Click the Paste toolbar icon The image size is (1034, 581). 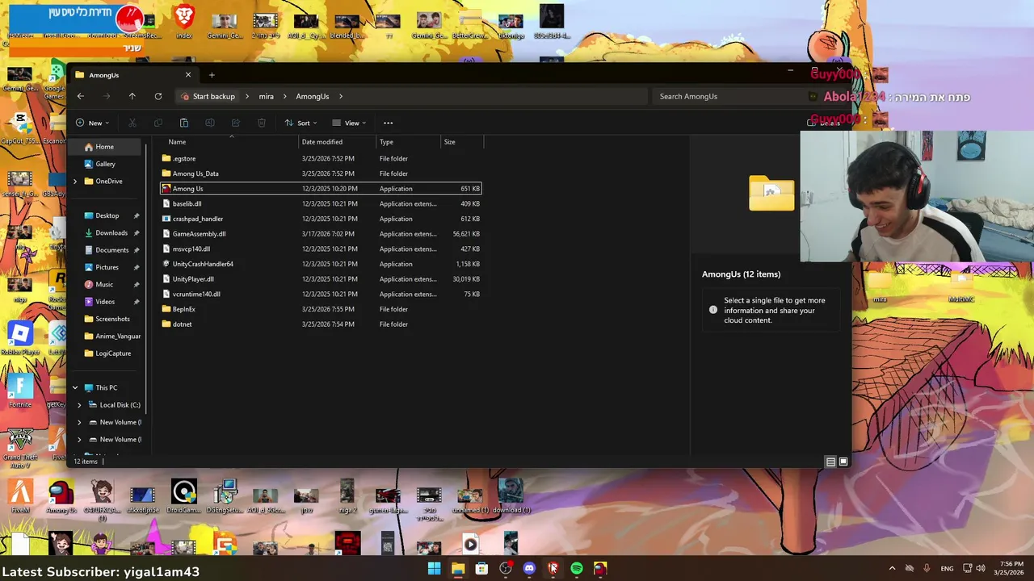184,123
